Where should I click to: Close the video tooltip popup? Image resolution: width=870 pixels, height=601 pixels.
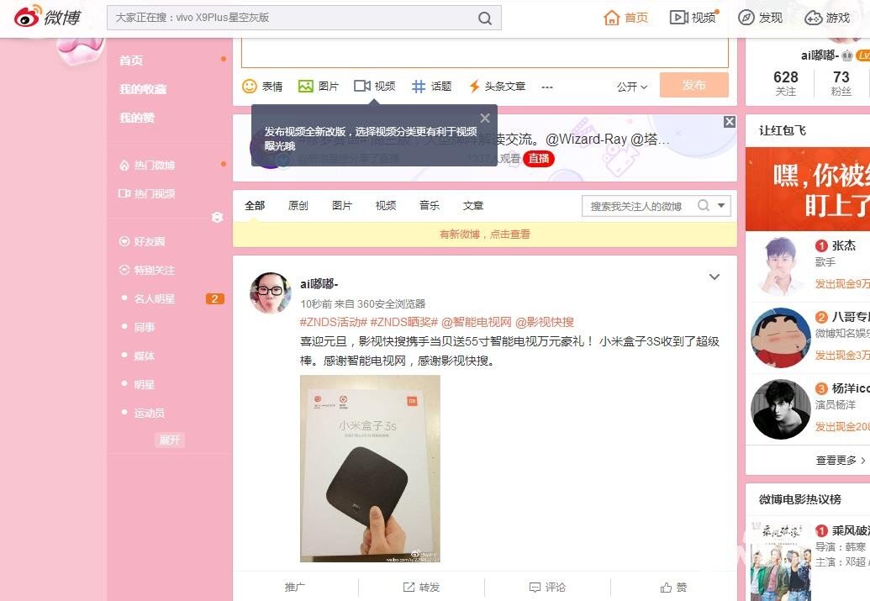coord(485,118)
